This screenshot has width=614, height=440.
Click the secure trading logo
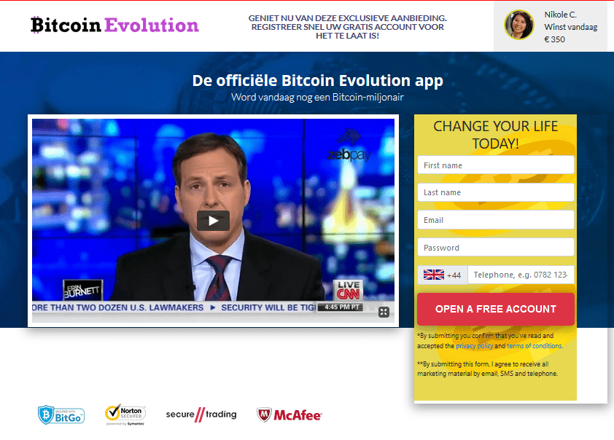[201, 415]
